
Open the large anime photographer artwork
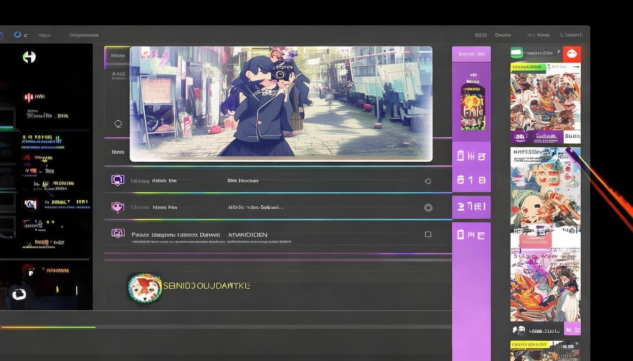(281, 104)
